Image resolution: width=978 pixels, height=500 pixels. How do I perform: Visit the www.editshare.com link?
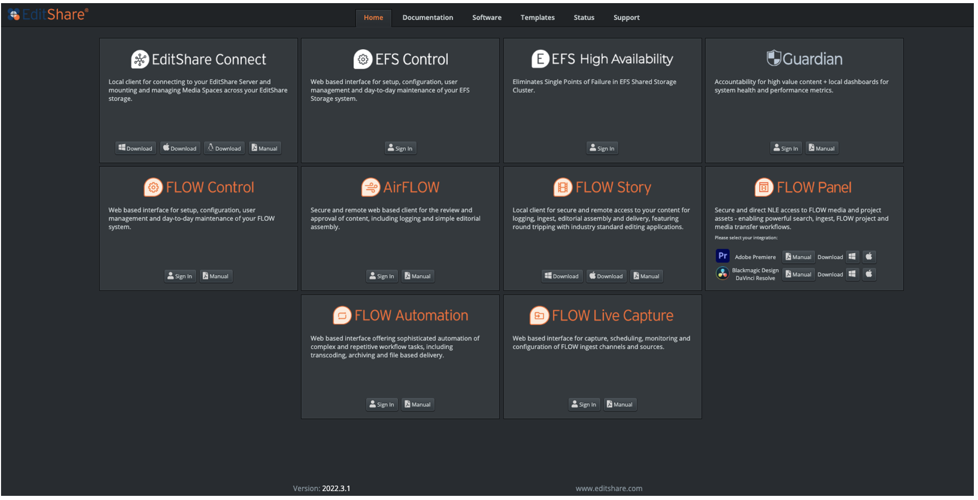click(609, 489)
